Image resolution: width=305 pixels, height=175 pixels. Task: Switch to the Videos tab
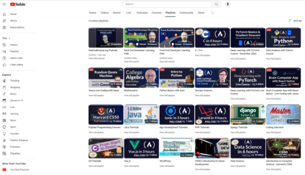point(105,13)
